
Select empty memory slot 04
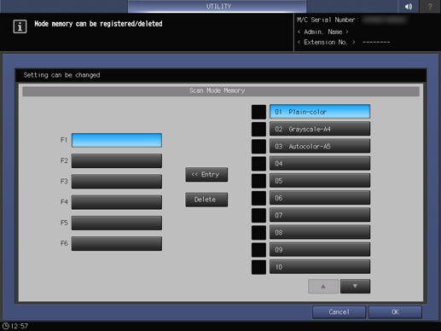(320, 164)
